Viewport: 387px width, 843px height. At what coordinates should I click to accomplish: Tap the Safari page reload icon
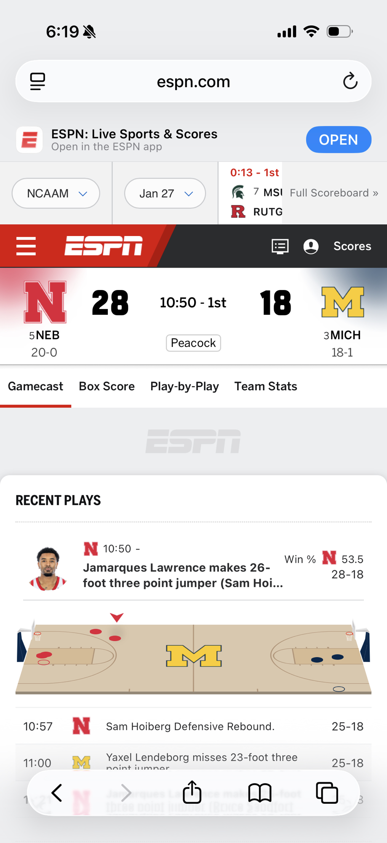(350, 81)
